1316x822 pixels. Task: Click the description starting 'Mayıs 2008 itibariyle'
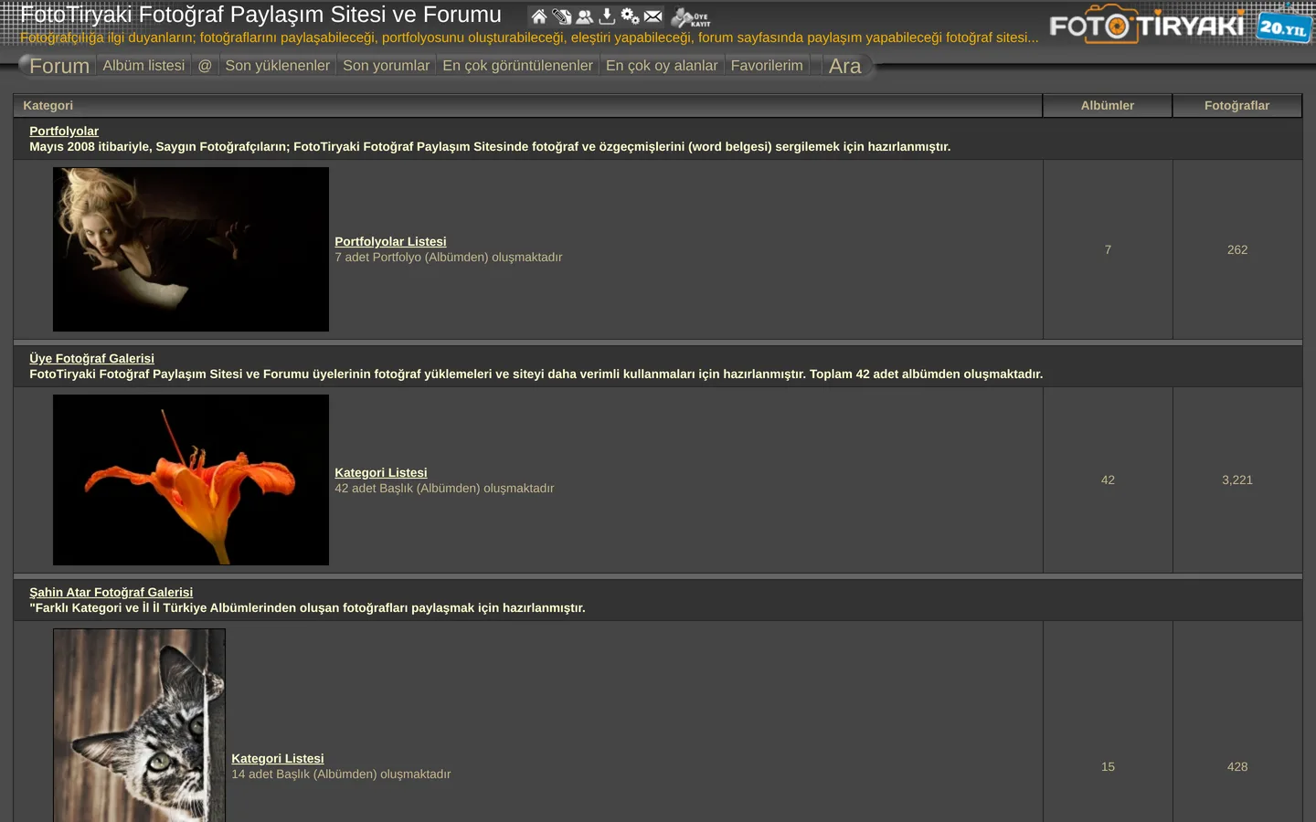[490, 146]
